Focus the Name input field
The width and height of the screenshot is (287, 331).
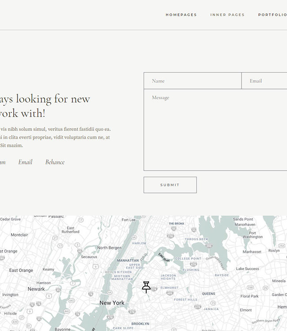pyautogui.click(x=193, y=81)
